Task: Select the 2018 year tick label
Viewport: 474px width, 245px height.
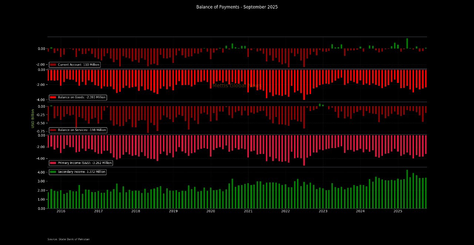Action: point(136,211)
